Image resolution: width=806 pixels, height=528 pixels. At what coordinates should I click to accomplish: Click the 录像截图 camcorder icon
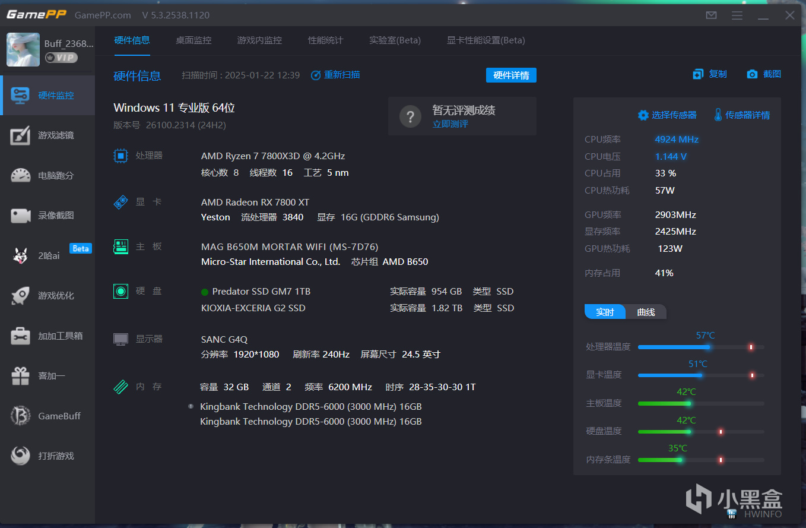click(x=21, y=216)
